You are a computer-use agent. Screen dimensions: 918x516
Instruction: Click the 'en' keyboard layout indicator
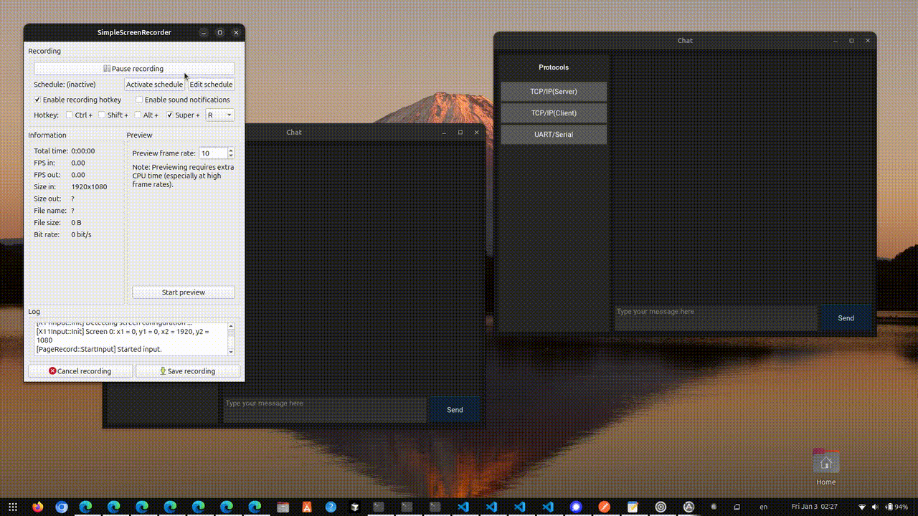tap(764, 507)
